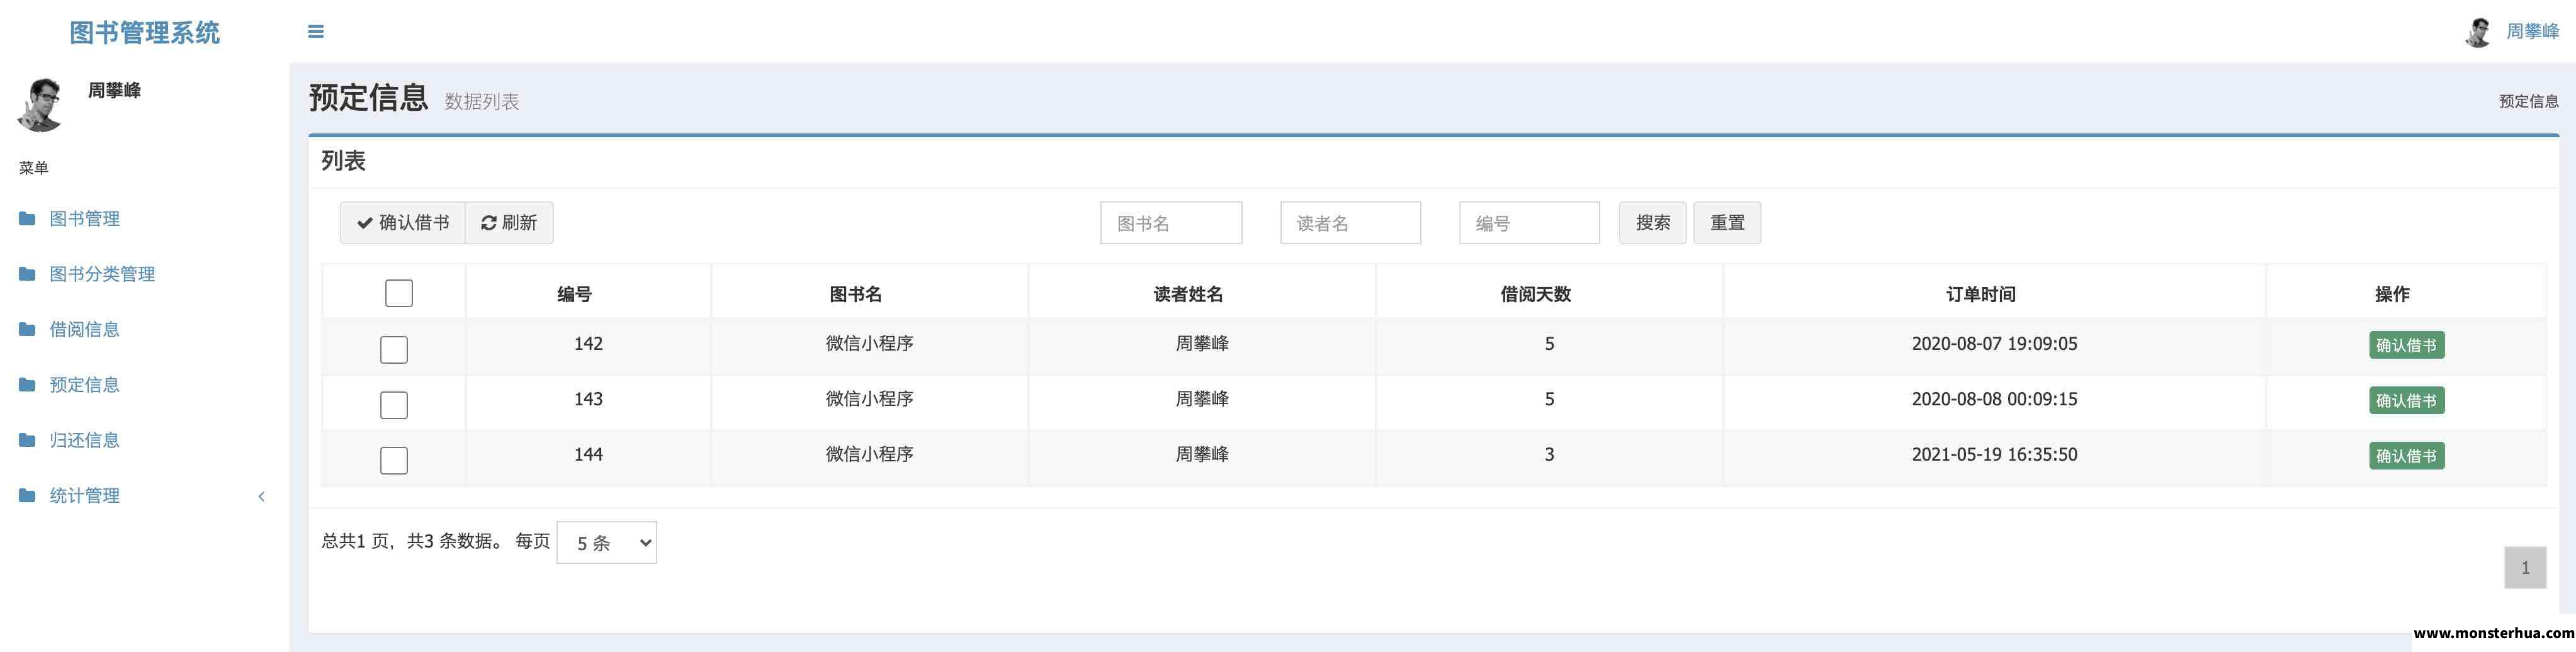
Task: Click 周攀峰 username in top-right header
Action: point(2532,32)
